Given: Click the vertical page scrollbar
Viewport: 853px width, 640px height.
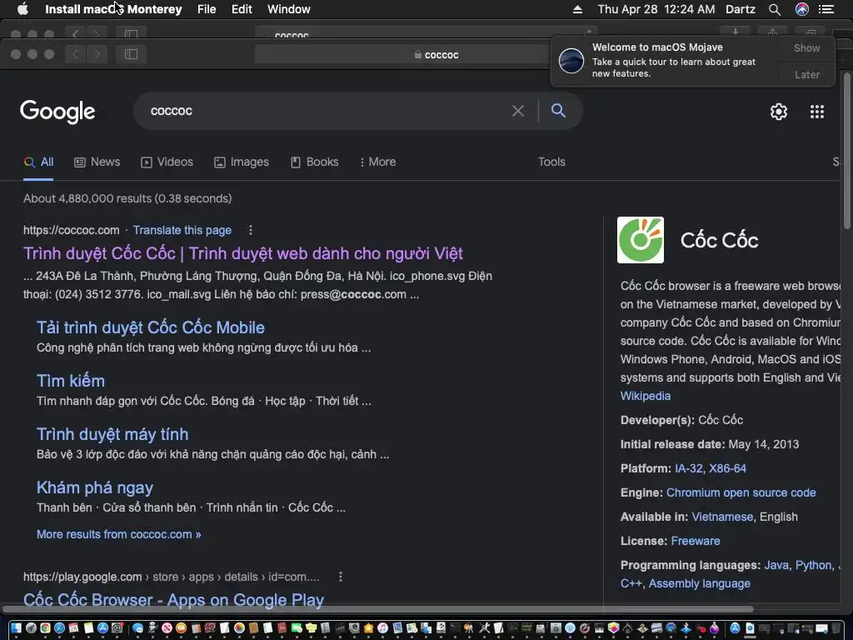Looking at the screenshot, I should click(x=847, y=150).
